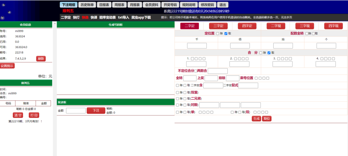Uncheck the 取 checkbox beside 定位置
Image resolution: width=348 pixels, height=156 pixels.
click(226, 34)
